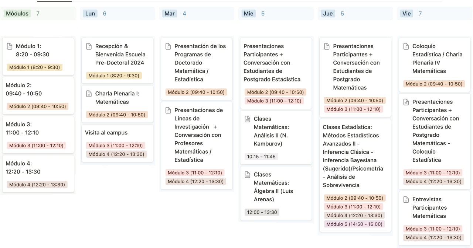The image size is (473, 248).
Task: Click the page icon on the Vie Presentaciones Participantes card
Action: pos(406,102)
